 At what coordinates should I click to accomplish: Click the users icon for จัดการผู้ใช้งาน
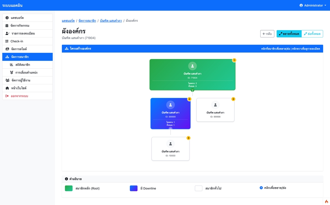8,80
